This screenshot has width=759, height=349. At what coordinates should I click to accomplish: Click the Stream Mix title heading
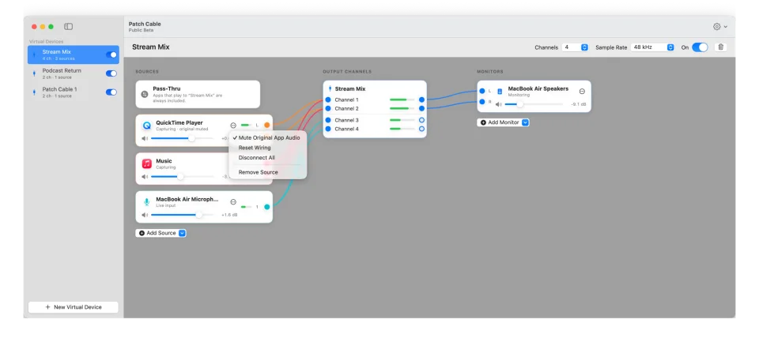coord(150,47)
